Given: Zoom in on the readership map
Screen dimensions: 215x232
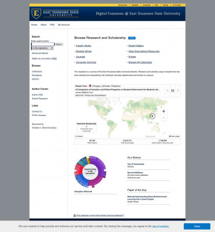Looking at the screenshot, I should tap(163, 111).
